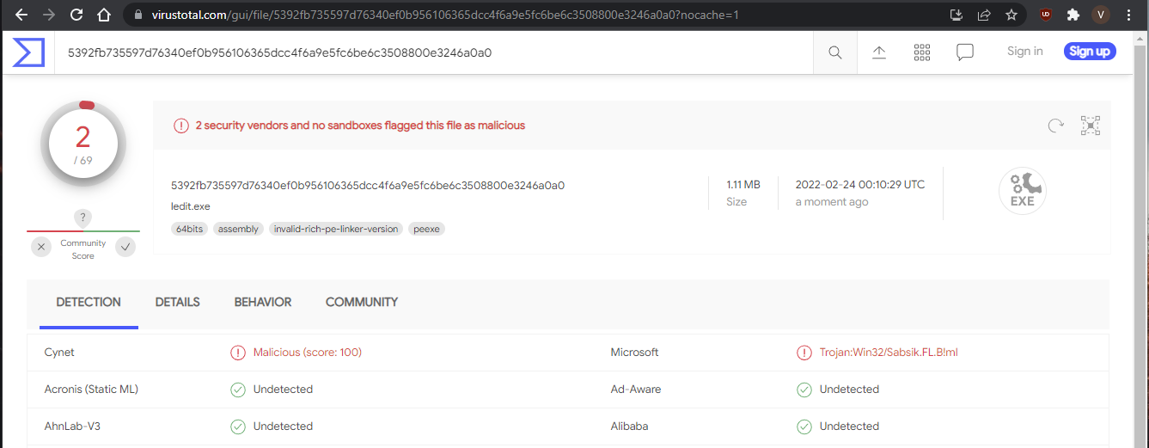Click the address bar URL
The width and height of the screenshot is (1149, 448).
pos(443,15)
